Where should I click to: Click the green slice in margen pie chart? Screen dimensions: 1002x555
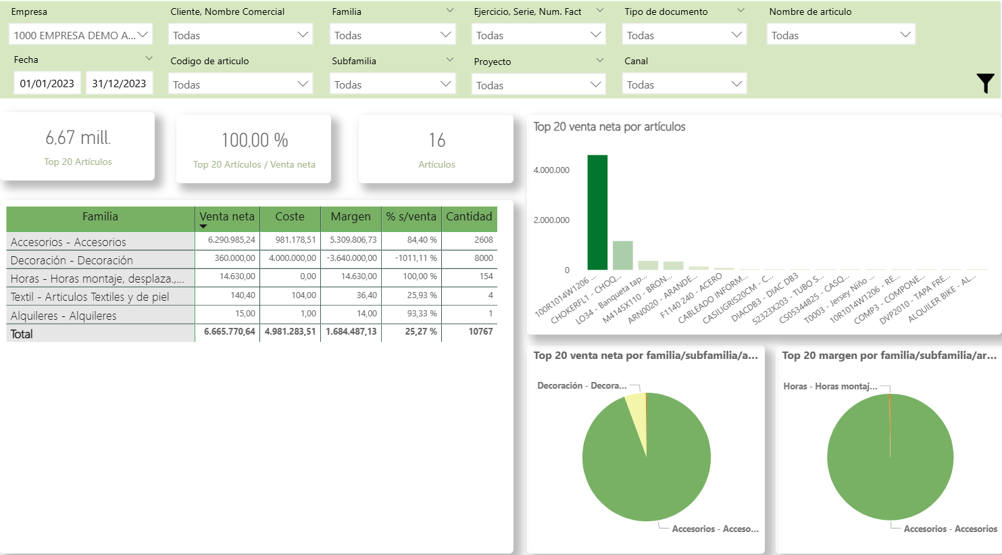(x=890, y=466)
